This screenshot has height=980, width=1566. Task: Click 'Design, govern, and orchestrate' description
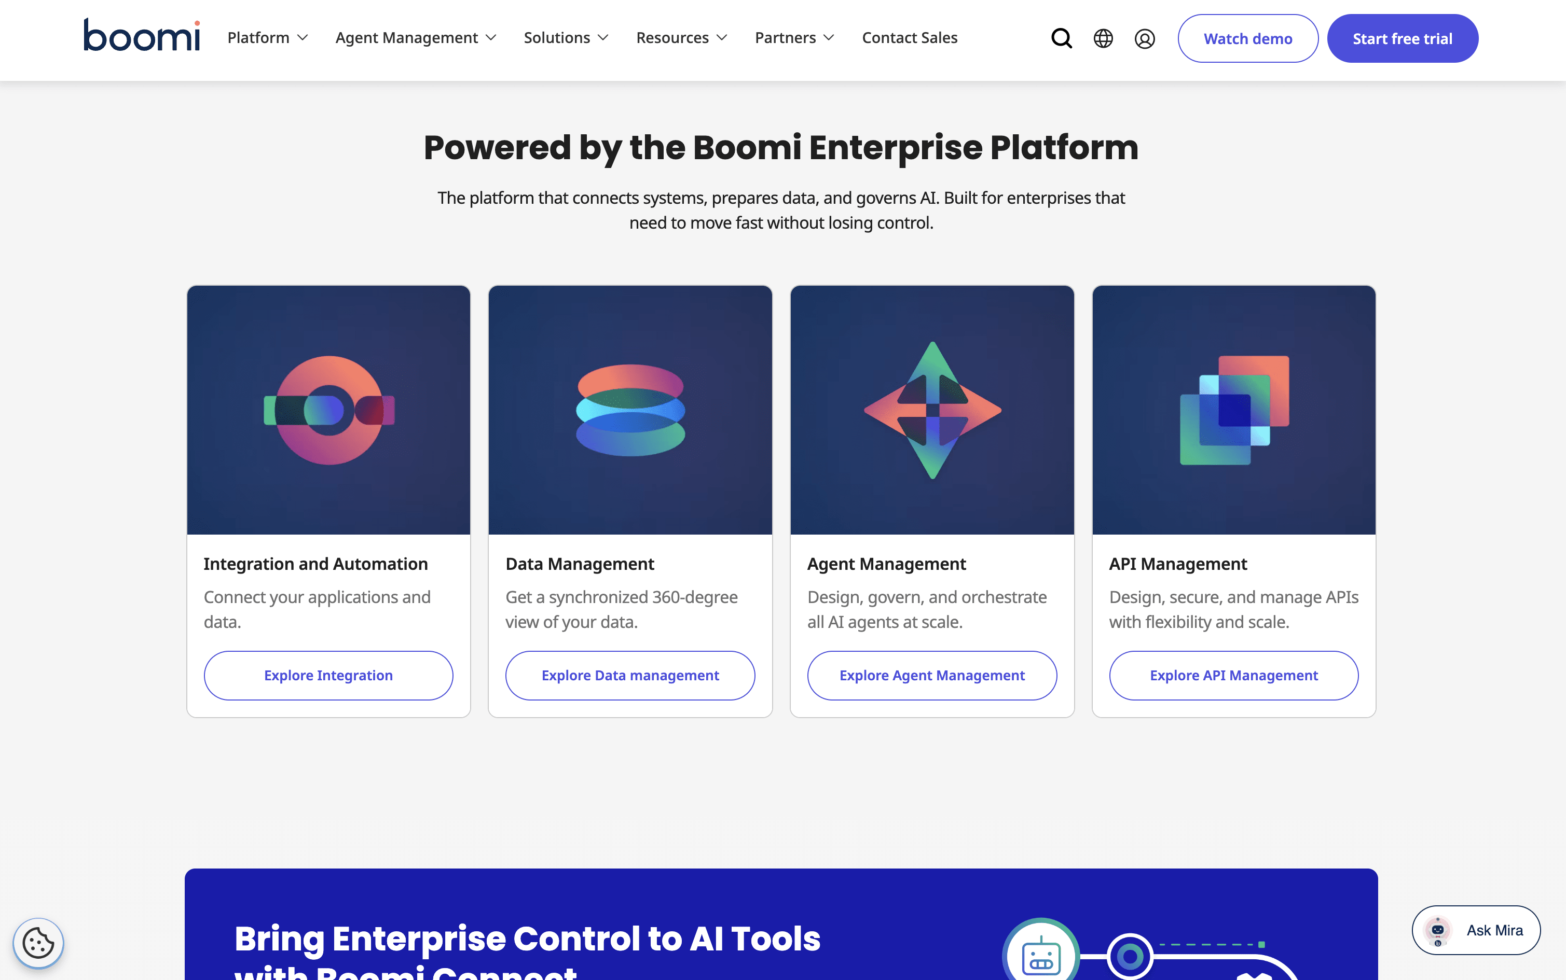click(927, 609)
